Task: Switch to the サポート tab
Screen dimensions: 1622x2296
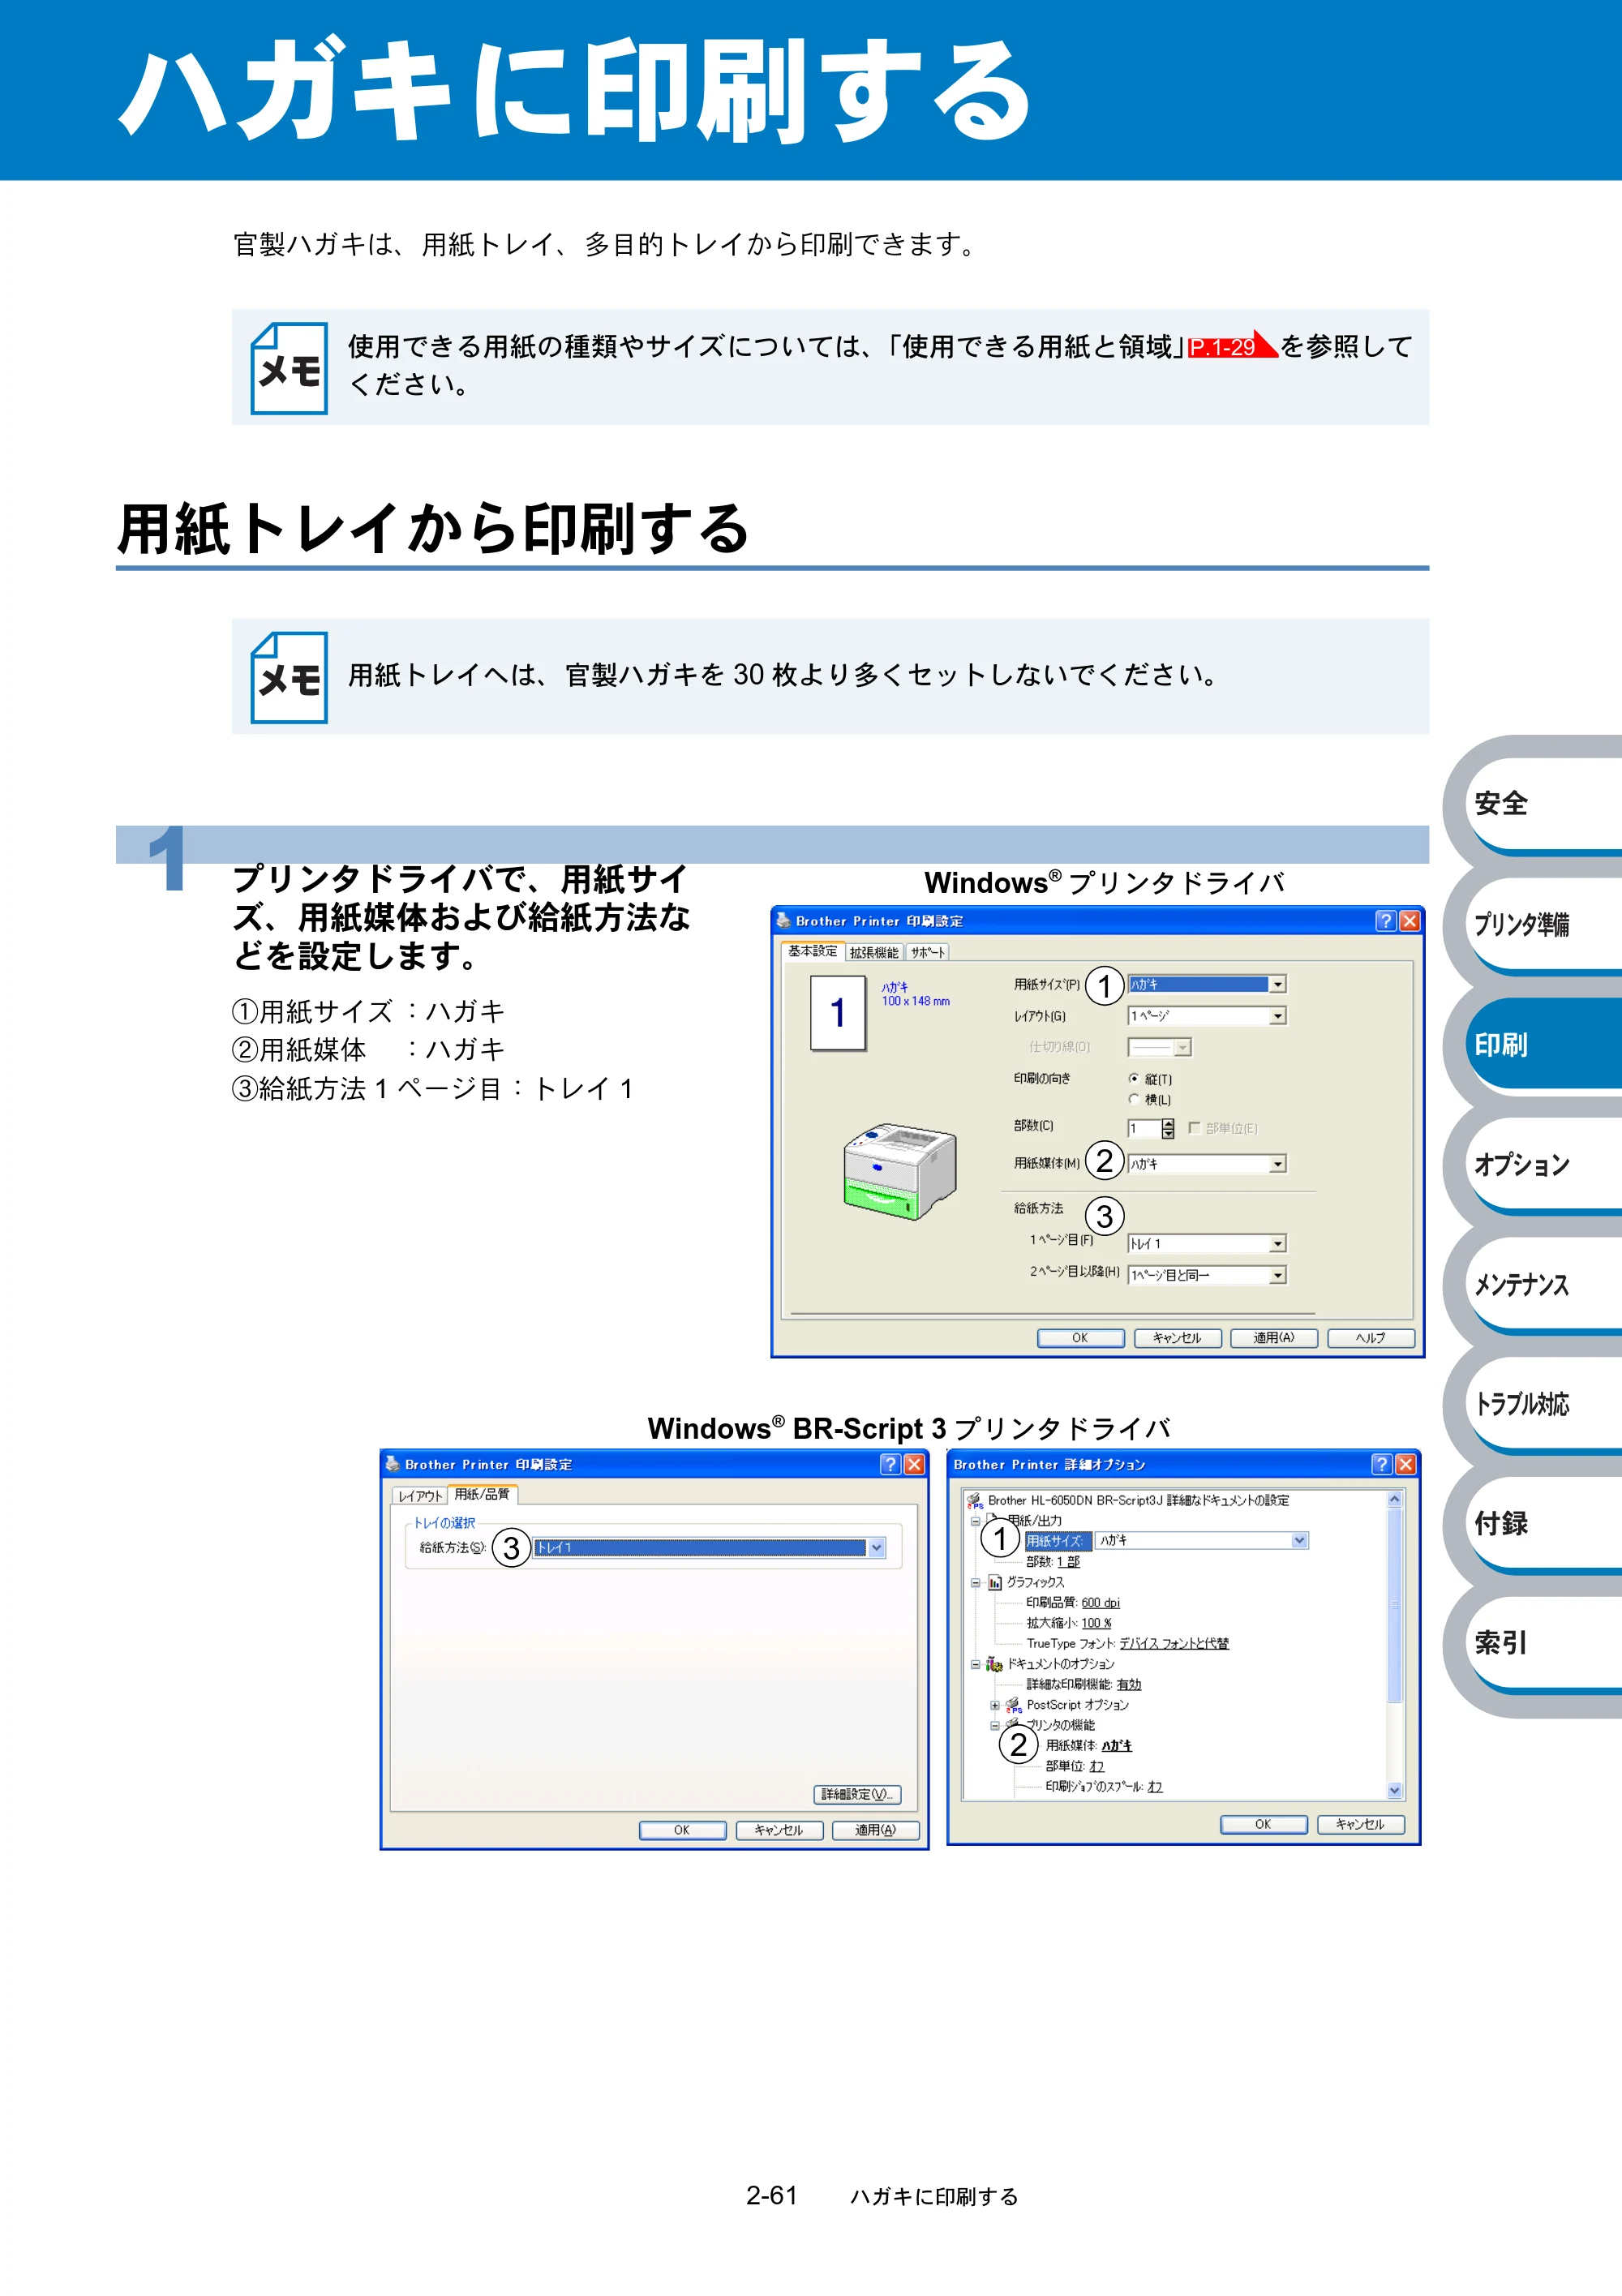Action: coord(927,952)
